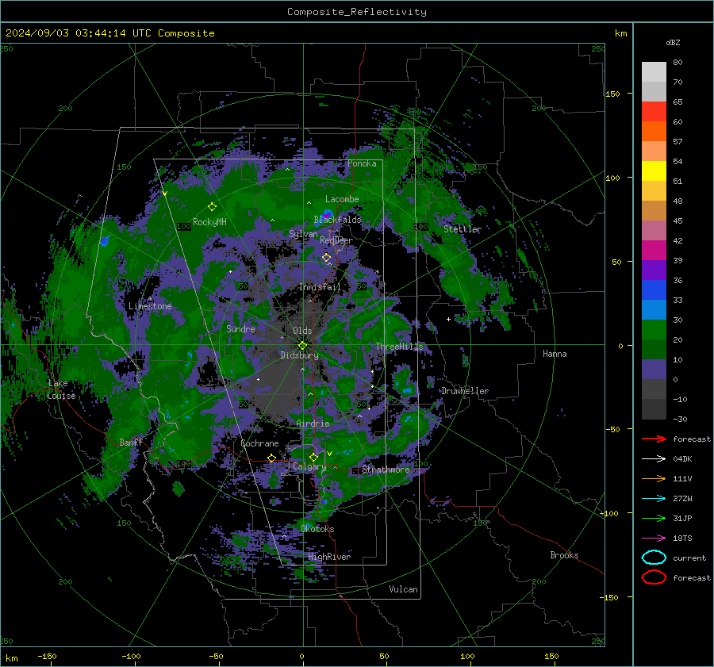The width and height of the screenshot is (714, 667).
Task: Click the ThreeHills label
Action: [399, 347]
